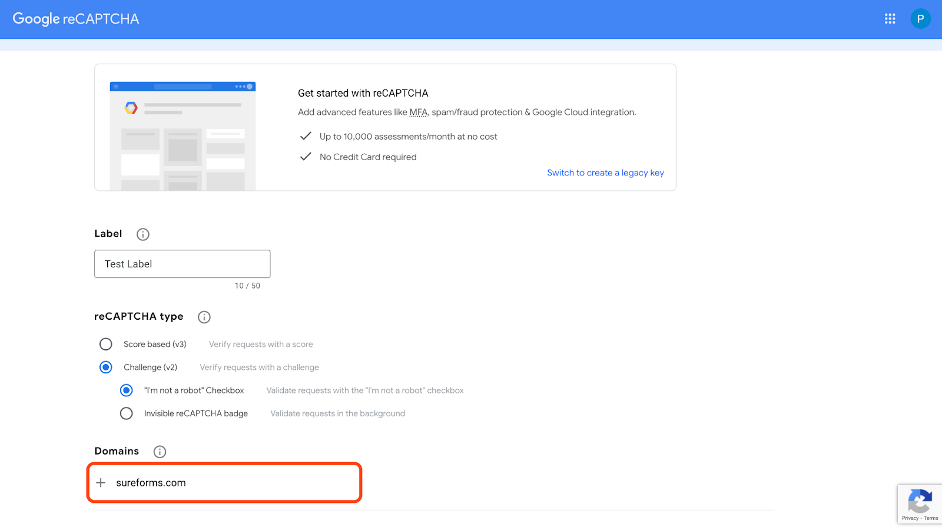Click the info icon beside Domains

tap(158, 452)
